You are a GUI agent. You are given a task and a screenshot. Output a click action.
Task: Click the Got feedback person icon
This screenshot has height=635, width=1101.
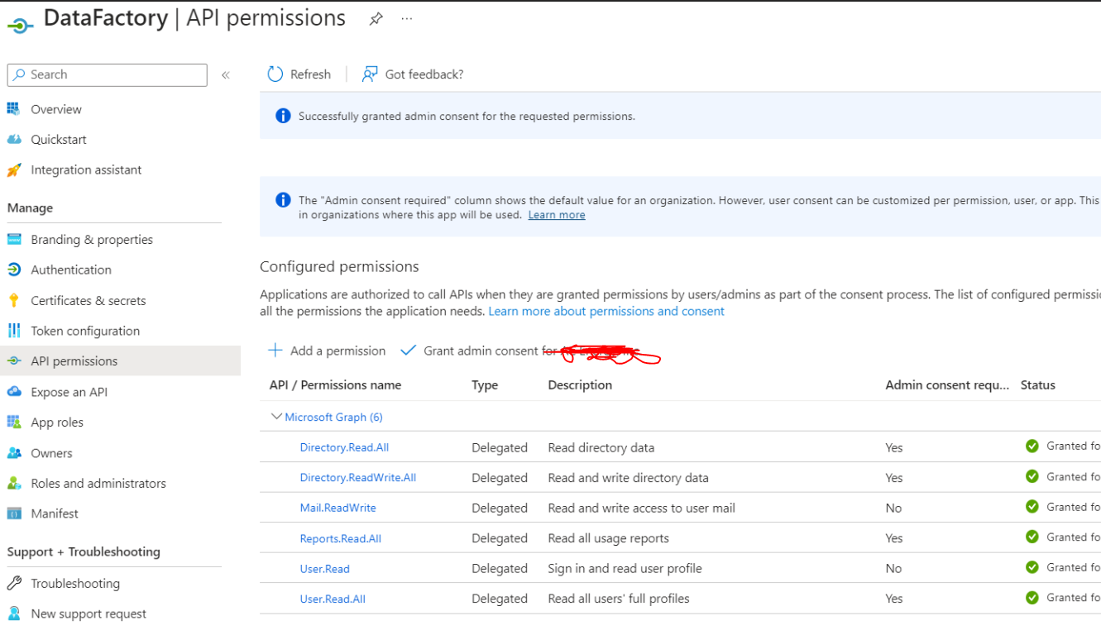[370, 74]
